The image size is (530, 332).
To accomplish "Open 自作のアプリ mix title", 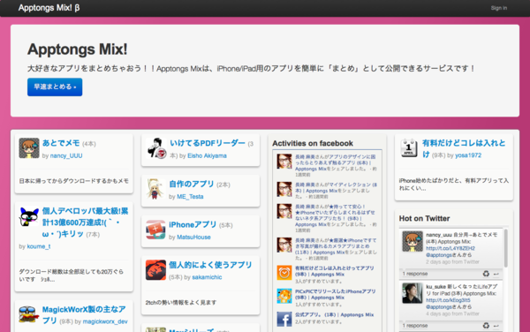I will tap(192, 184).
